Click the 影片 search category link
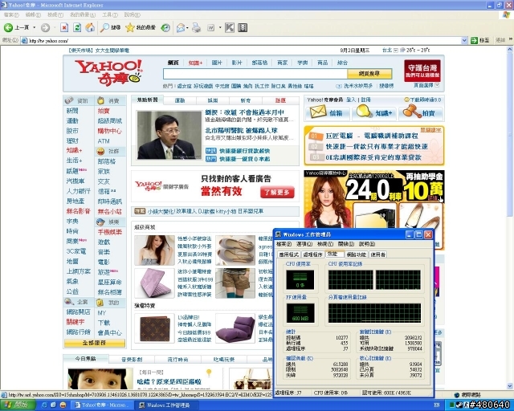The width and height of the screenshot is (514, 411). pyautogui.click(x=237, y=63)
